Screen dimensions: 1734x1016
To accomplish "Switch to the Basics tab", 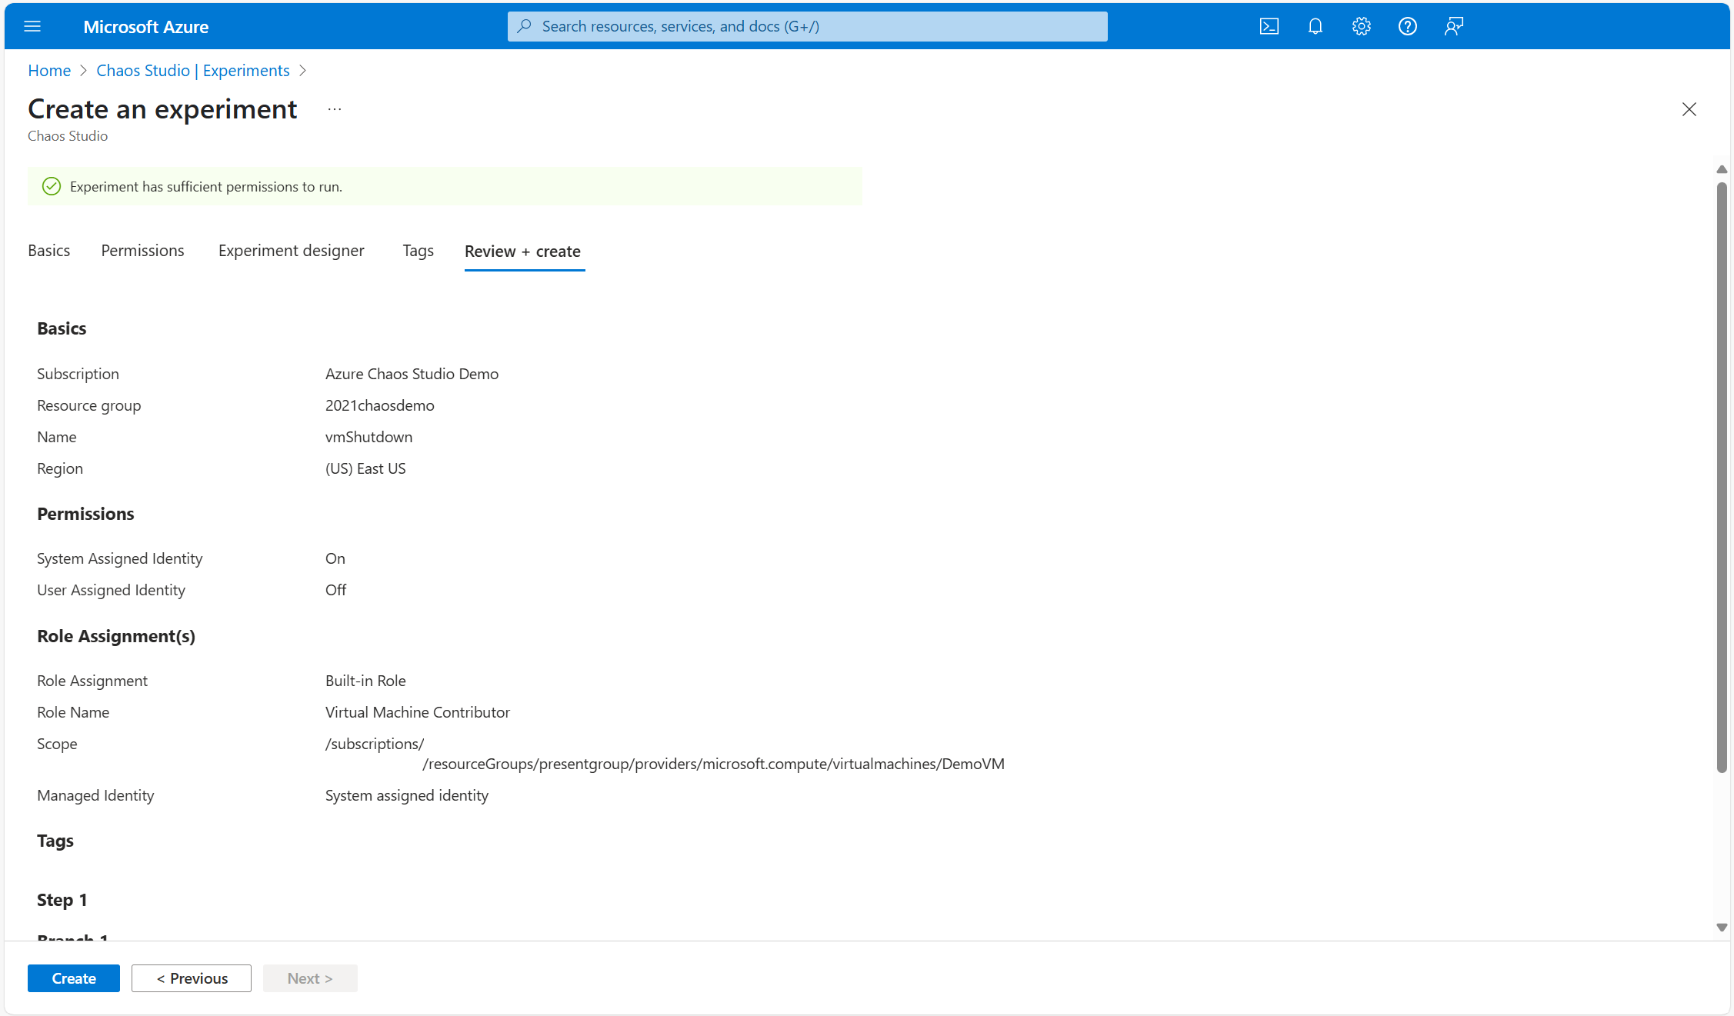I will coord(48,251).
